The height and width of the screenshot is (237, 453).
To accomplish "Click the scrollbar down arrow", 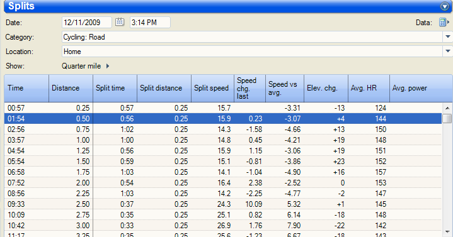I will 447,232.
